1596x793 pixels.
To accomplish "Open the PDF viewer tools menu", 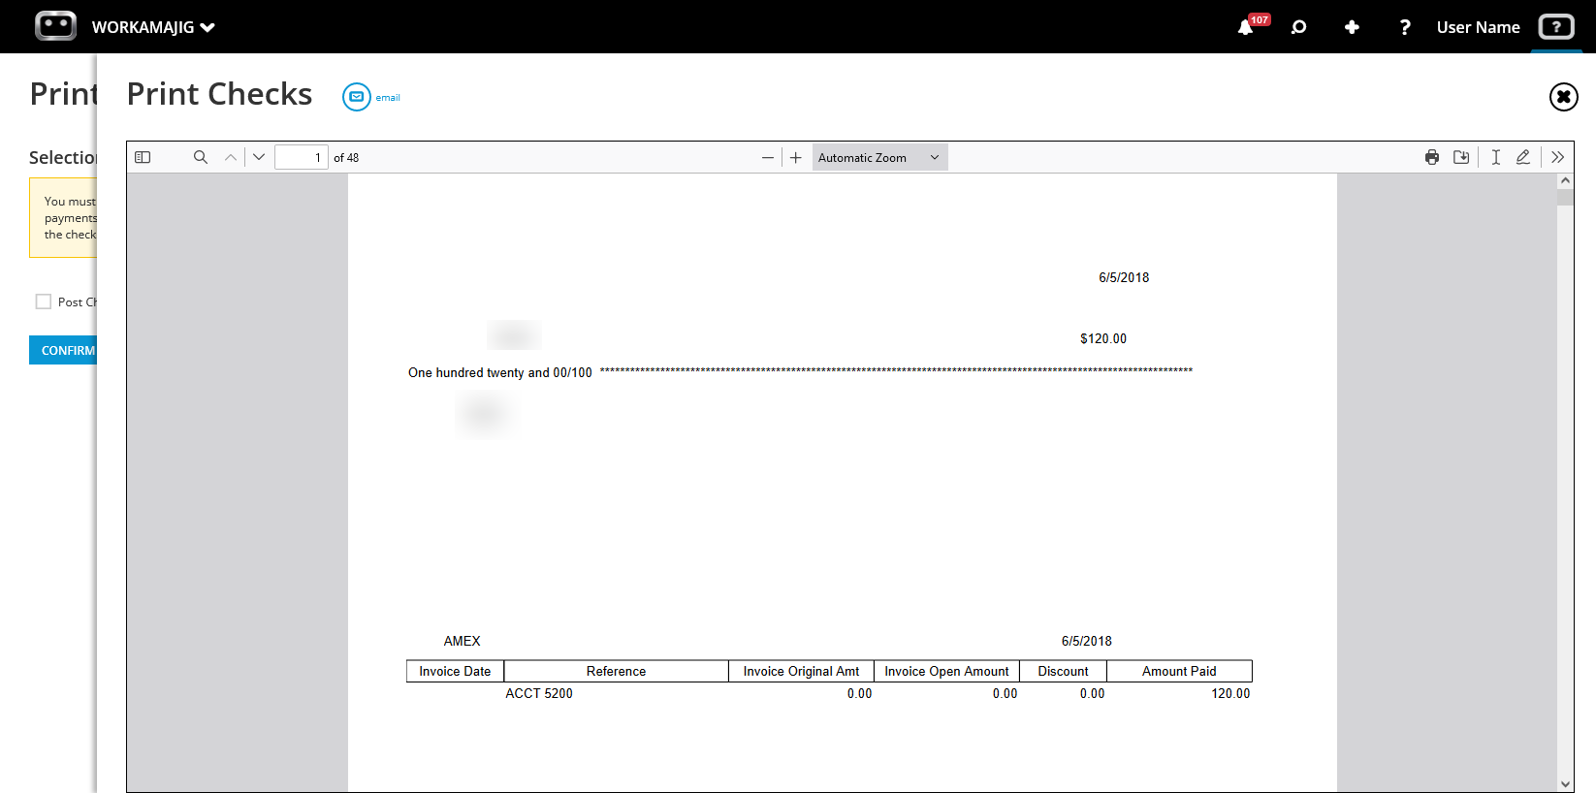I will (x=1557, y=157).
